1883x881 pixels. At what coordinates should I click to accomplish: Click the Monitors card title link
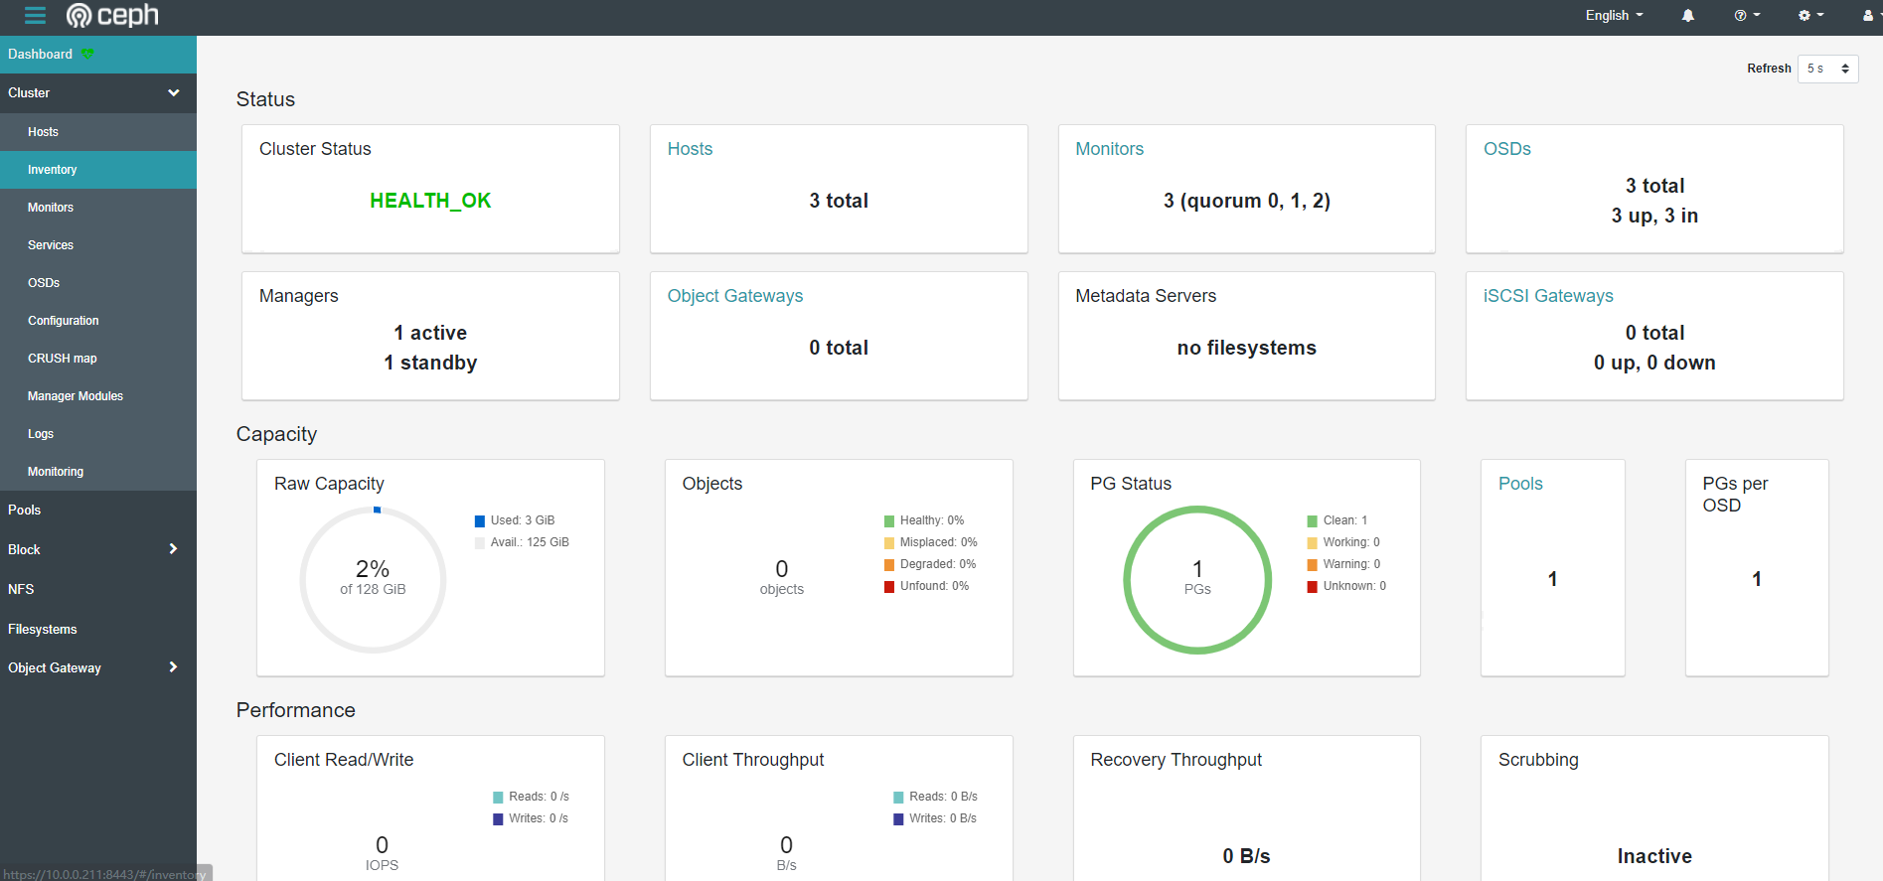(x=1109, y=149)
